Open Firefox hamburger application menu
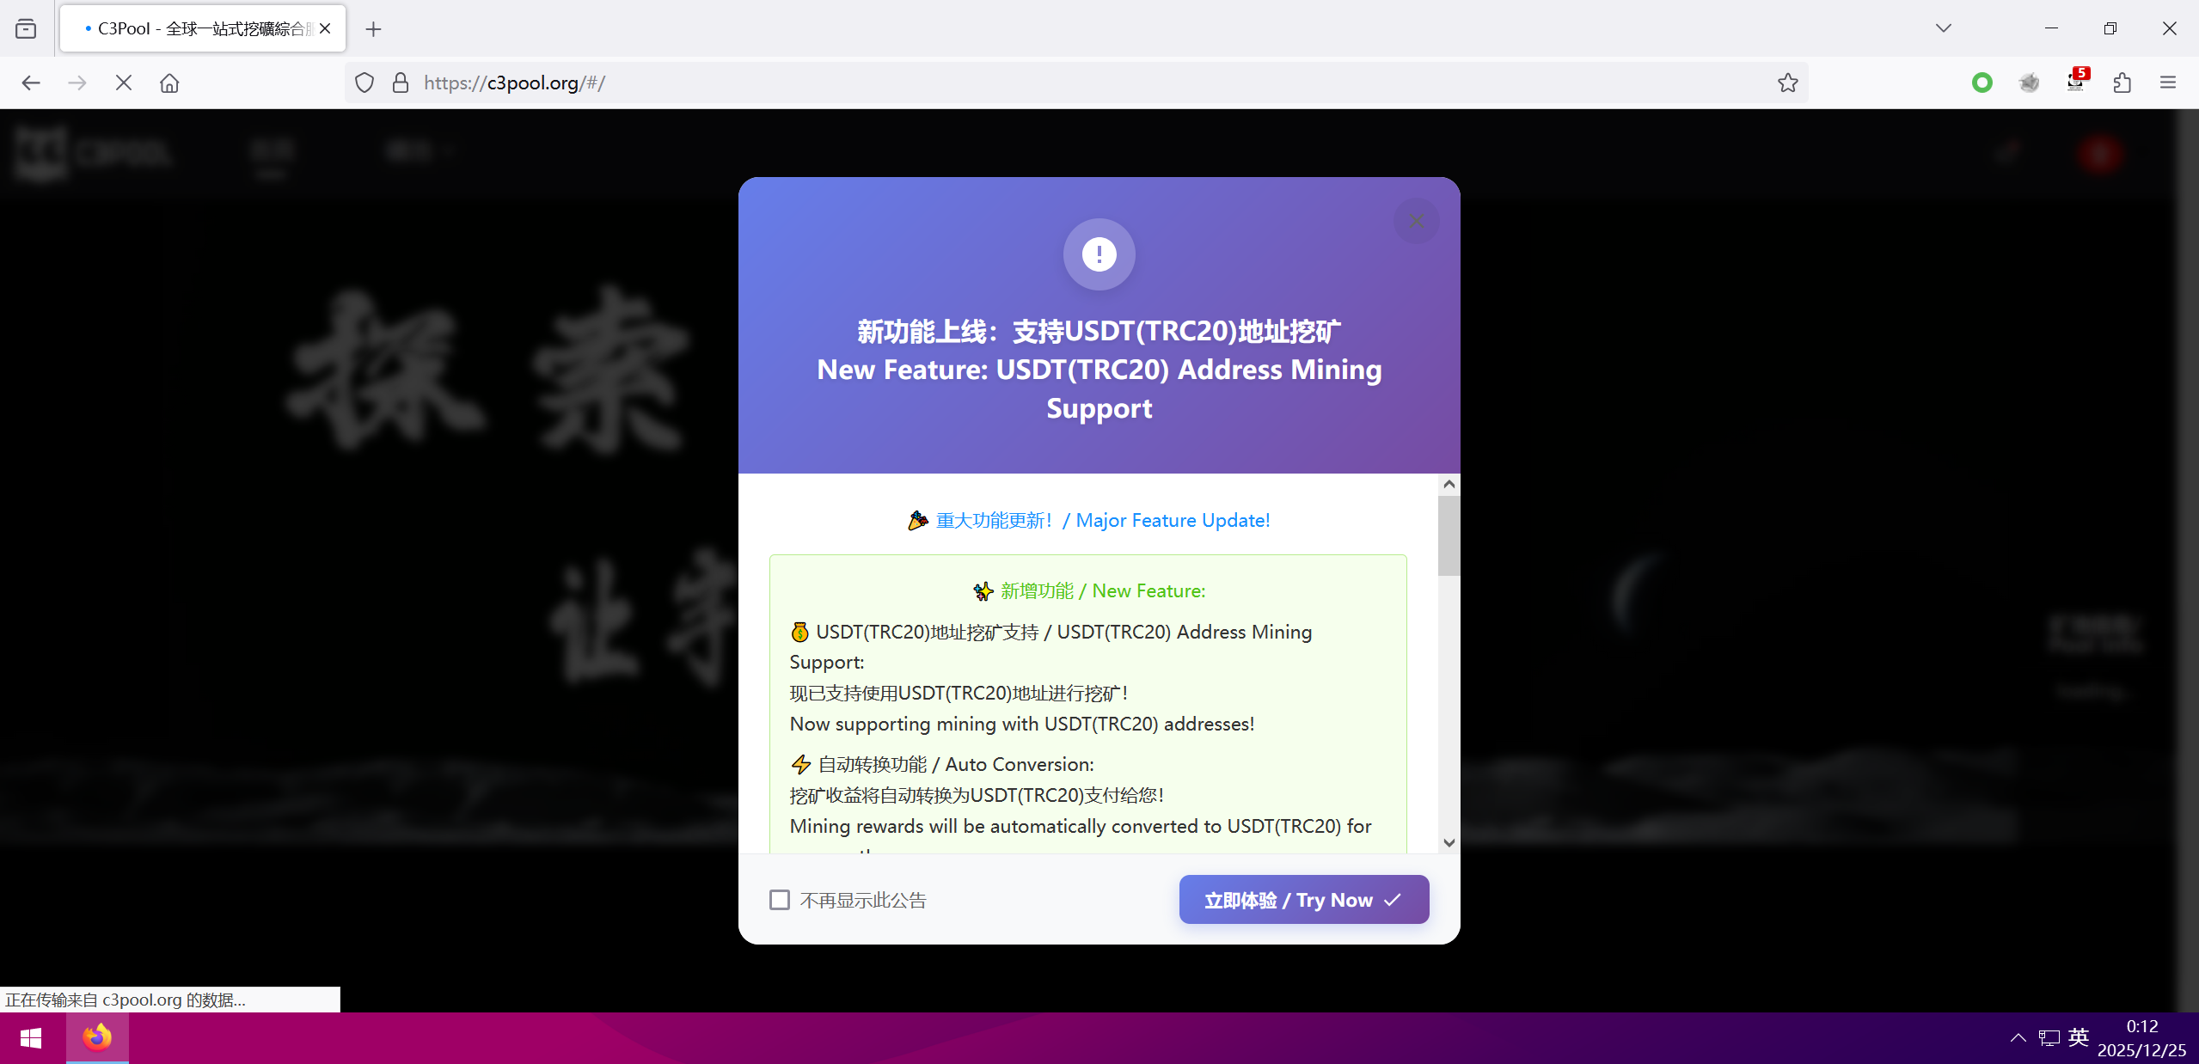The width and height of the screenshot is (2199, 1064). coord(2167,83)
